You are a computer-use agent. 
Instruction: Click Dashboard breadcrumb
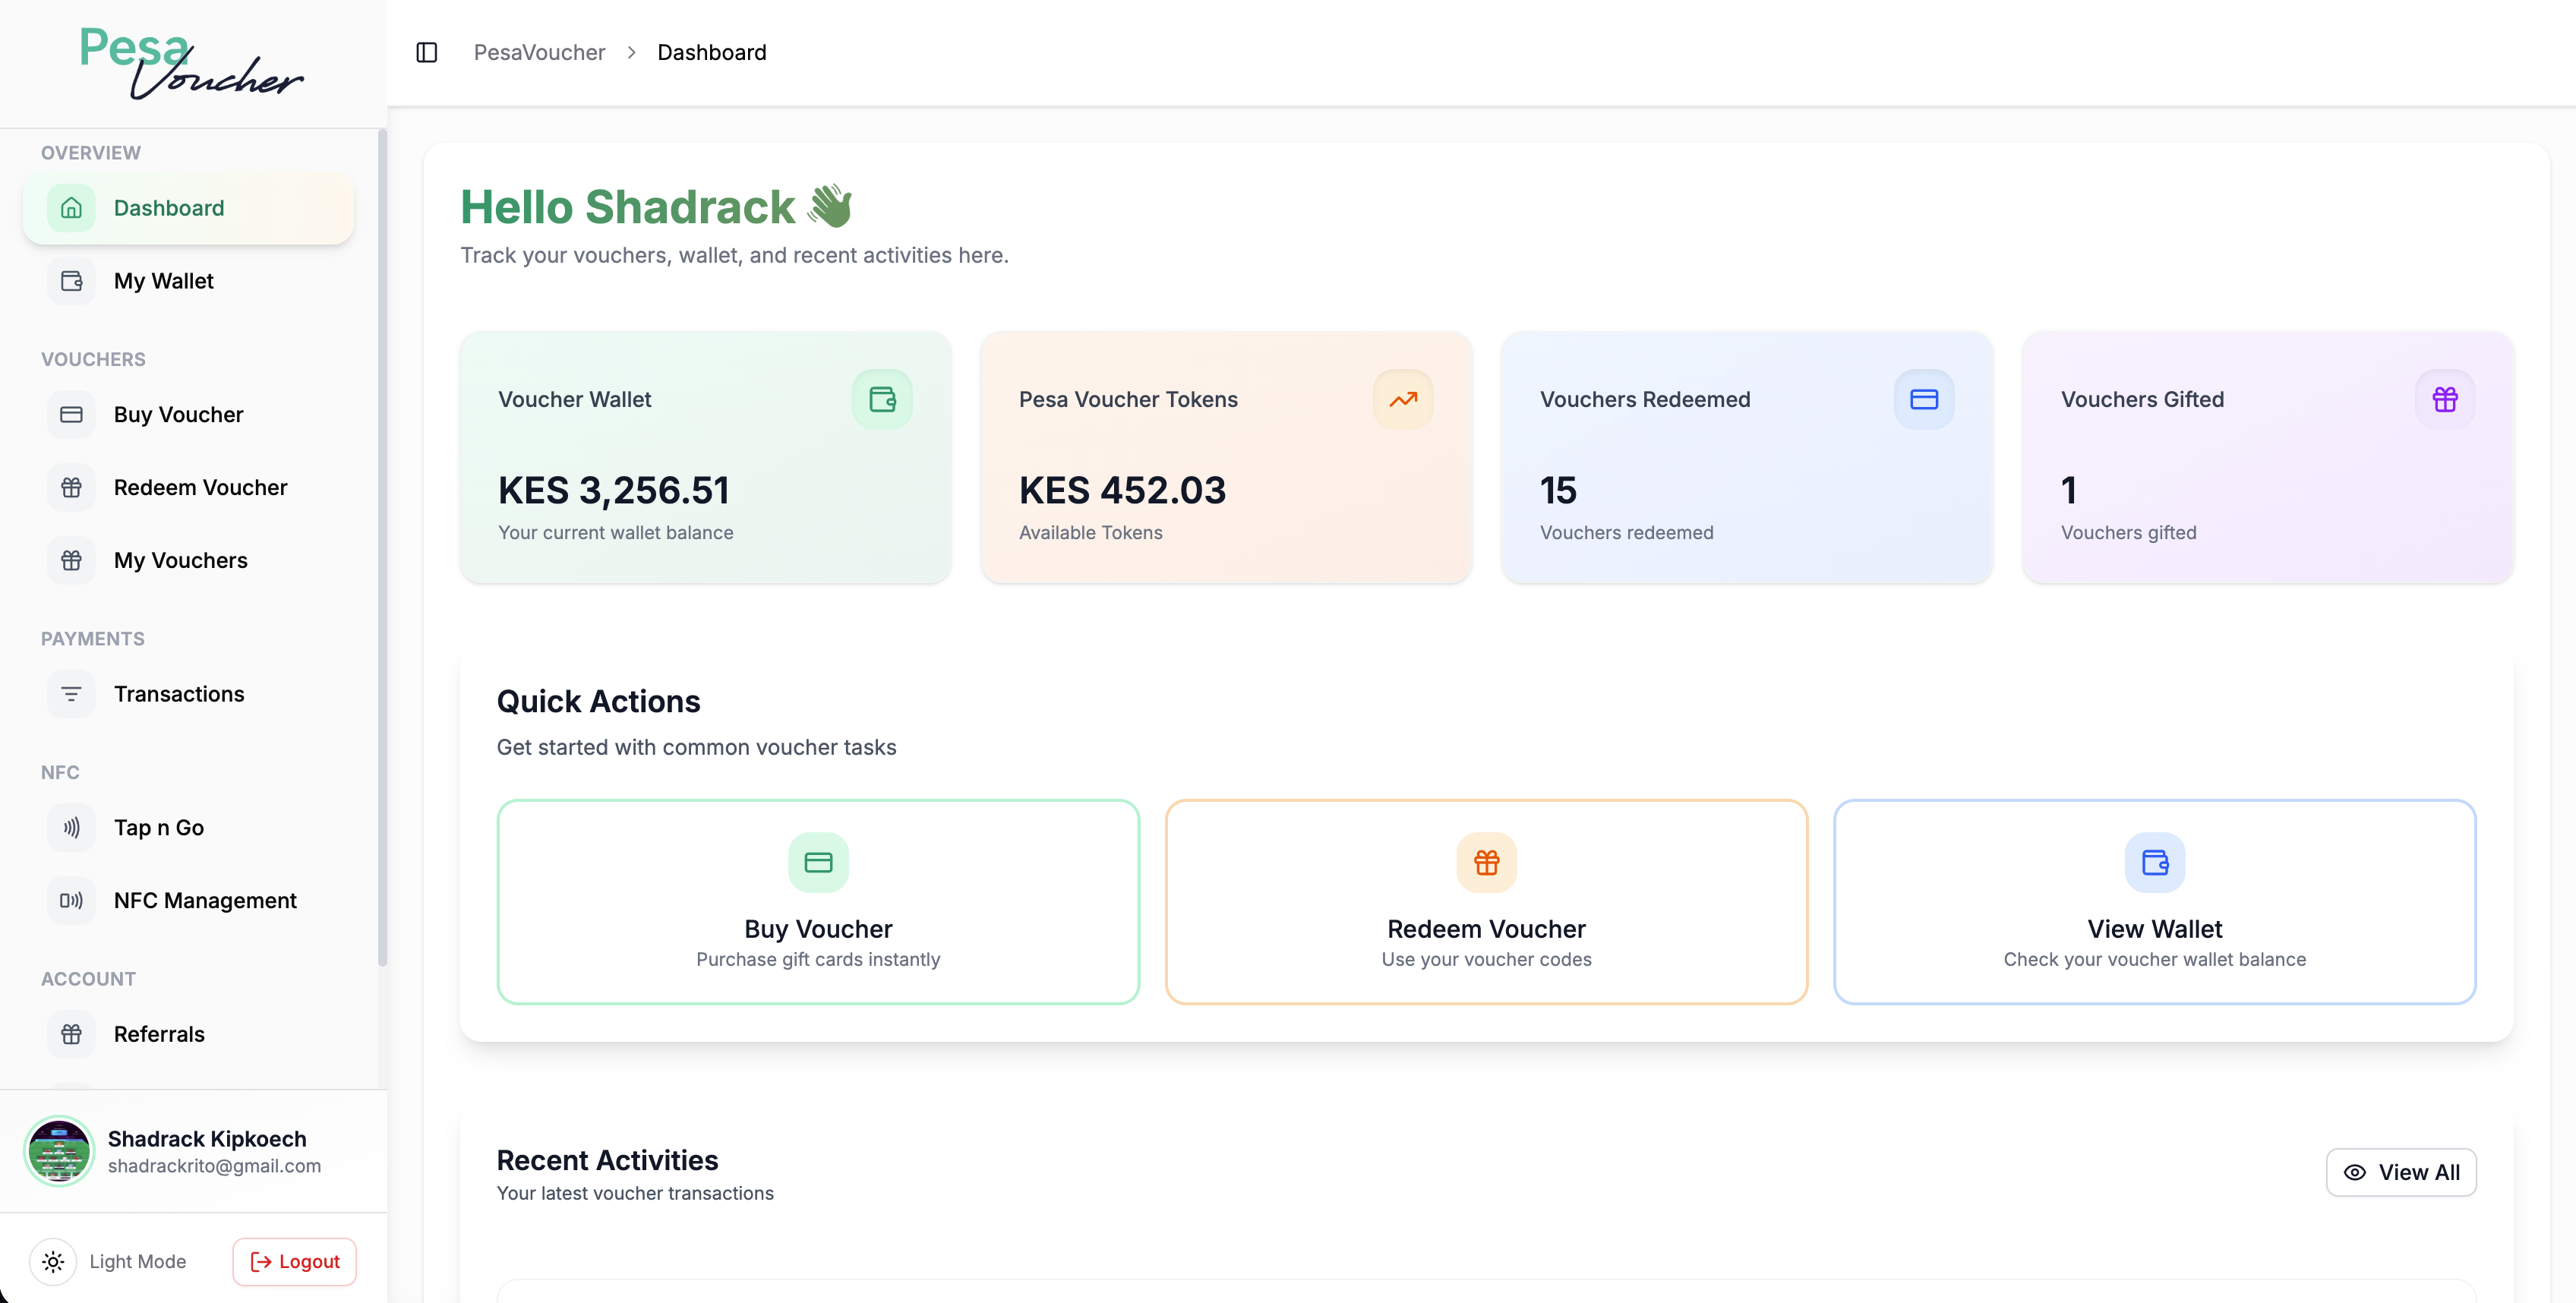712,52
